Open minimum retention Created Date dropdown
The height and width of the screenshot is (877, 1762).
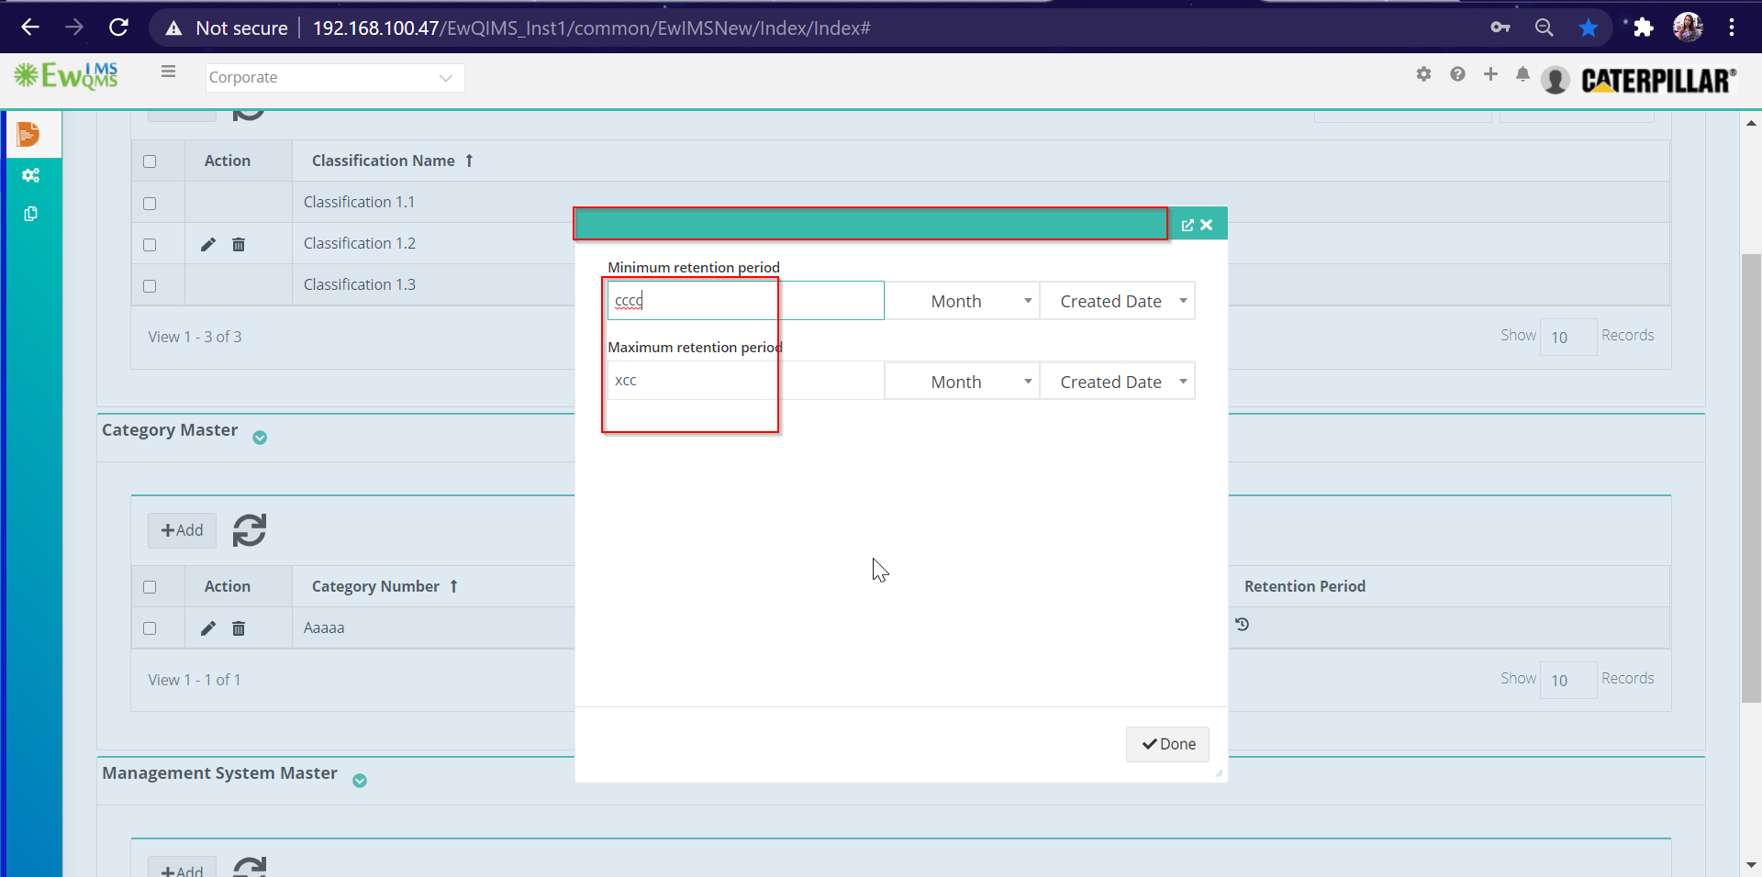coord(1117,301)
